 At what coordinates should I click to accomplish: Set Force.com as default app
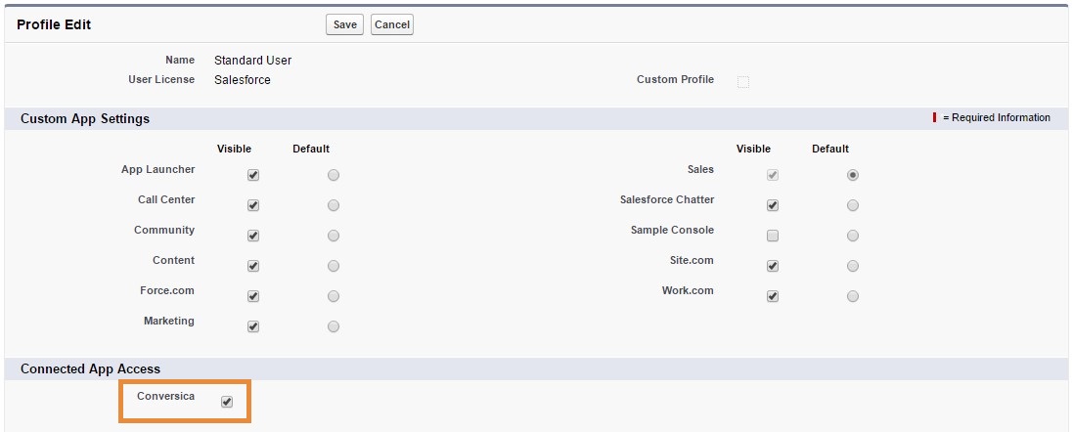[x=333, y=296]
